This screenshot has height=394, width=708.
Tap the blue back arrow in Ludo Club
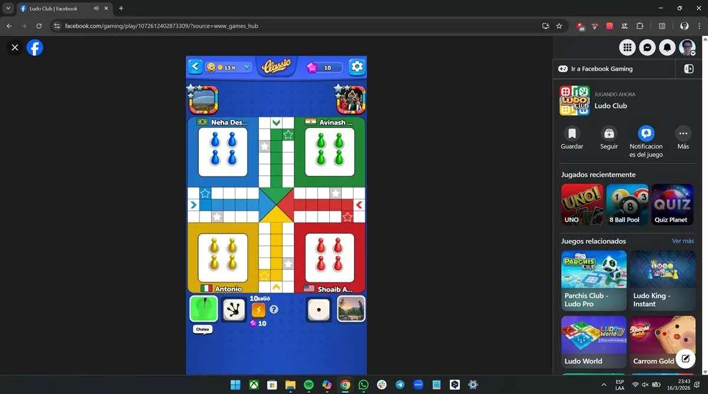pyautogui.click(x=195, y=67)
